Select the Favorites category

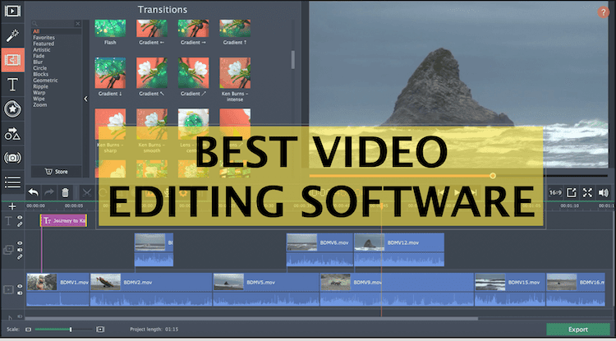tap(44, 38)
